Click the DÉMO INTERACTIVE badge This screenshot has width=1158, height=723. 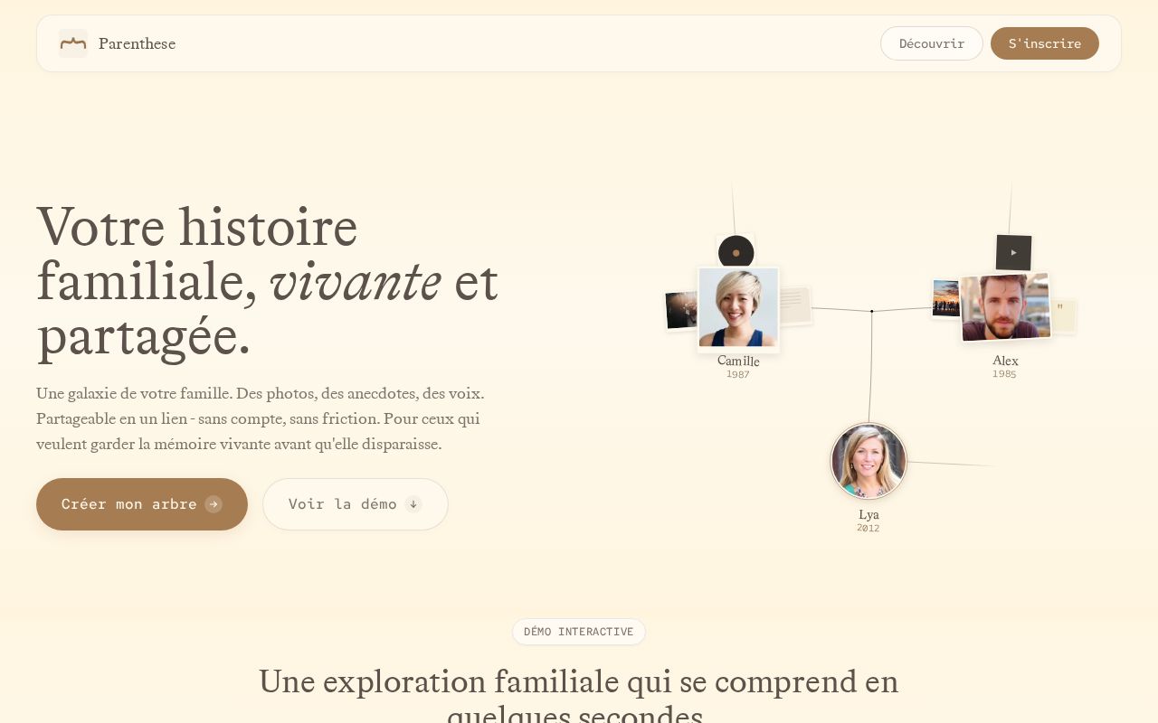point(579,632)
